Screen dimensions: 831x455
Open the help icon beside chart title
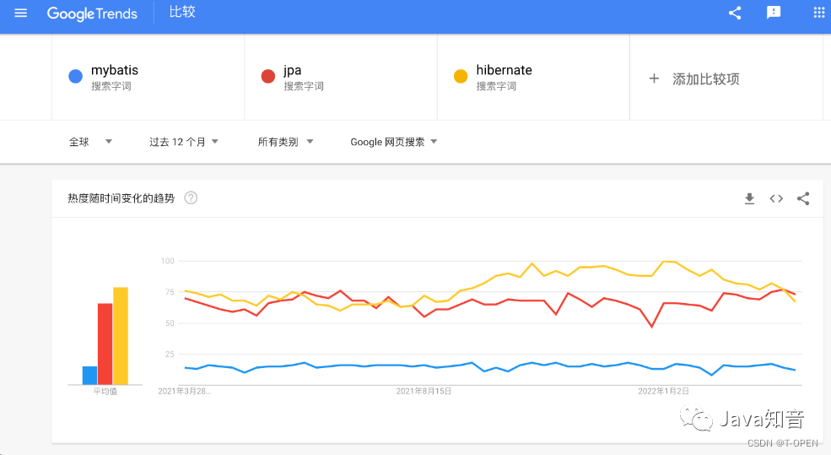coord(191,198)
